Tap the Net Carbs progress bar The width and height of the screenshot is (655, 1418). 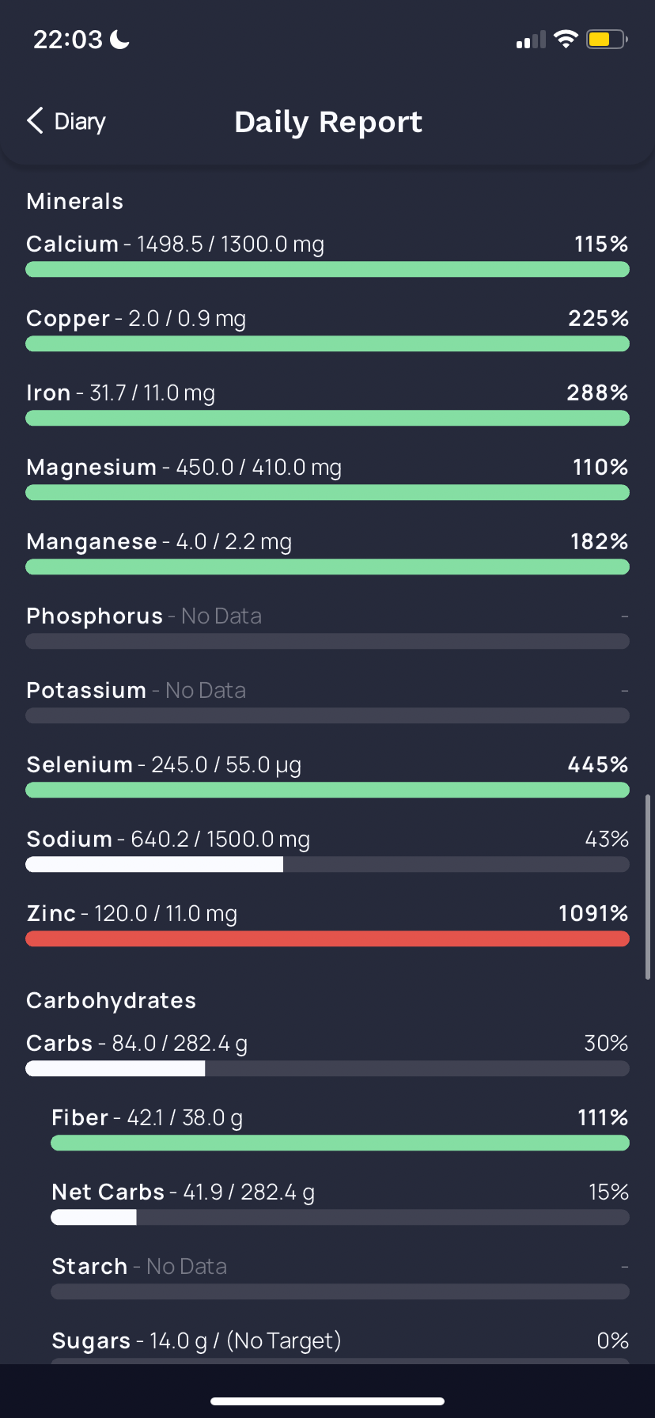(340, 1217)
